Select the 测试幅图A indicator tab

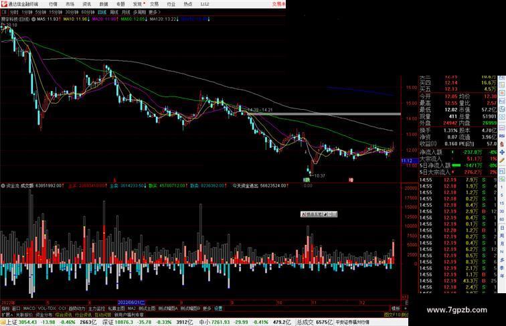168,309
